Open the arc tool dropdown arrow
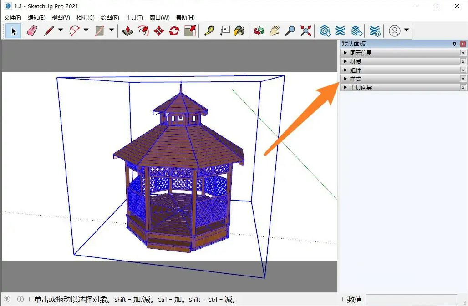Screen dimensions: 468x306 tap(86, 30)
